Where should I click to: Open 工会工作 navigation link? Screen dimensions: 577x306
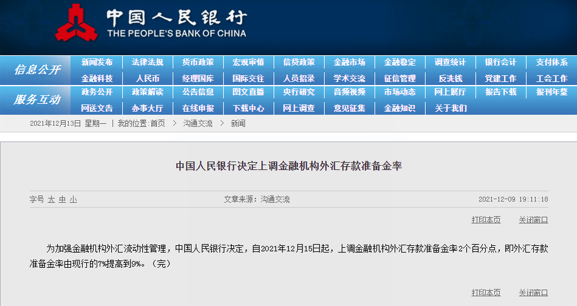point(551,78)
